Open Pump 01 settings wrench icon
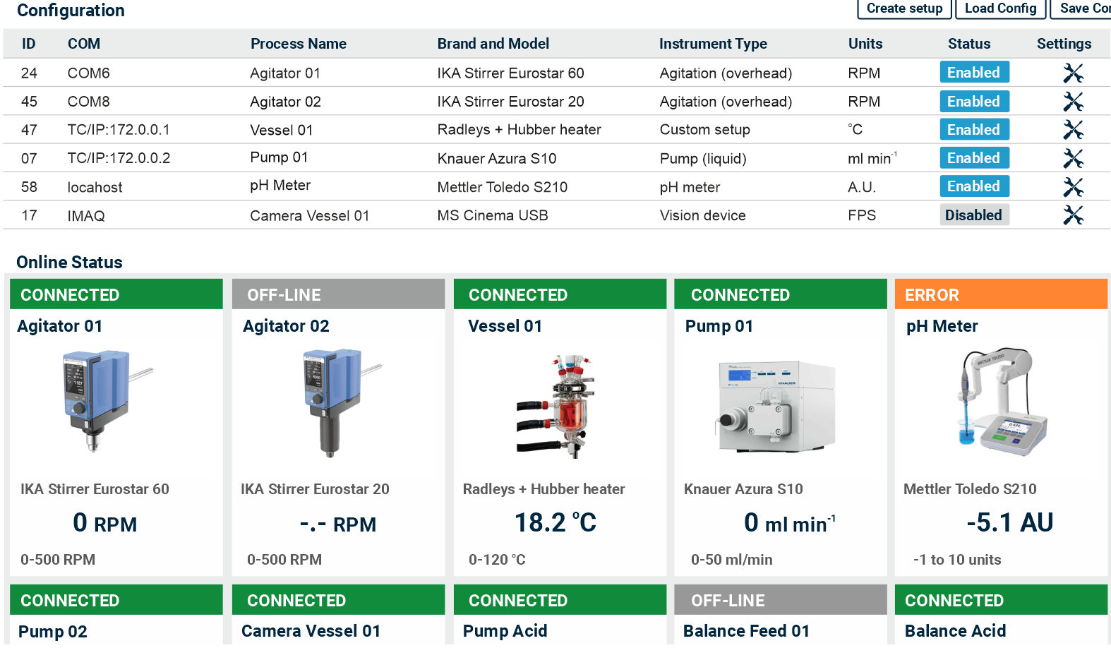Viewport: 1111px width, 648px height. click(1073, 158)
